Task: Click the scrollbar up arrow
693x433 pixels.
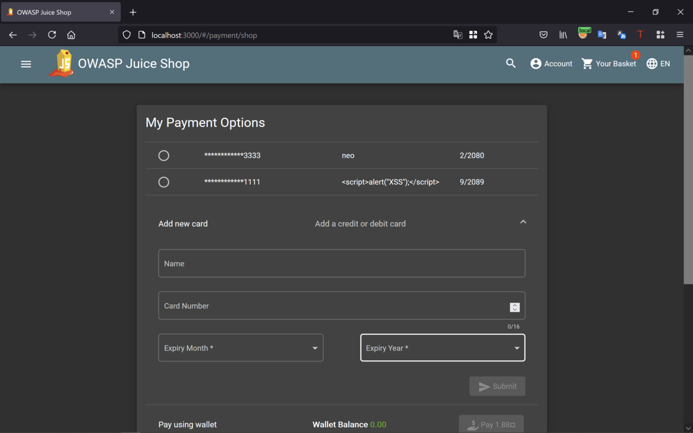Action: click(x=688, y=51)
